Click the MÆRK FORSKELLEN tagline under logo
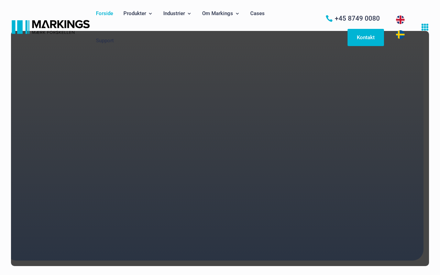The image size is (440, 275). coord(53,32)
